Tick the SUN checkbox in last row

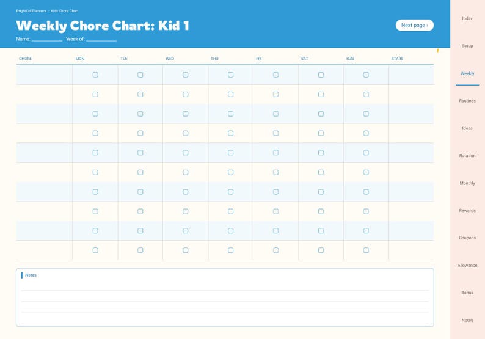coord(366,250)
